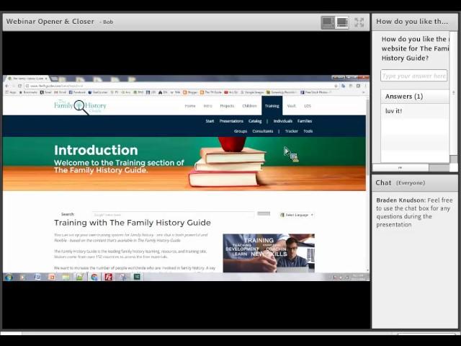The image size is (461, 346).
Task: Click the Training skills thumbnail image
Action: point(269,253)
